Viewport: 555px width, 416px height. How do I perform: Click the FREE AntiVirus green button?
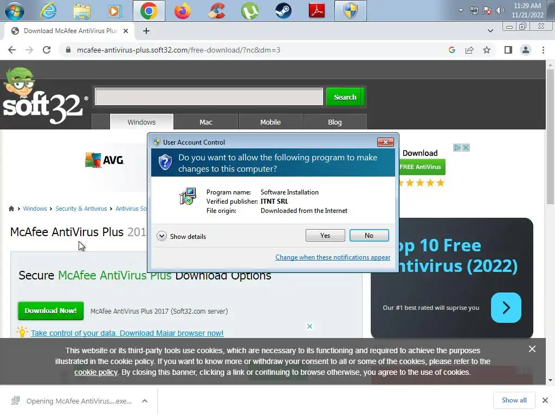(x=421, y=167)
